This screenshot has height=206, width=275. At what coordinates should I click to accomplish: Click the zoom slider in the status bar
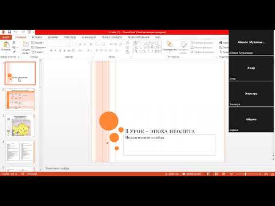248,174
